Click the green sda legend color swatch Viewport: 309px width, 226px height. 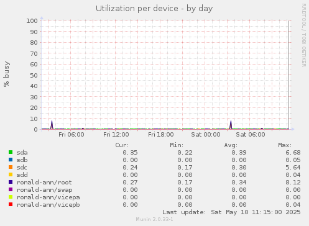click(11, 152)
